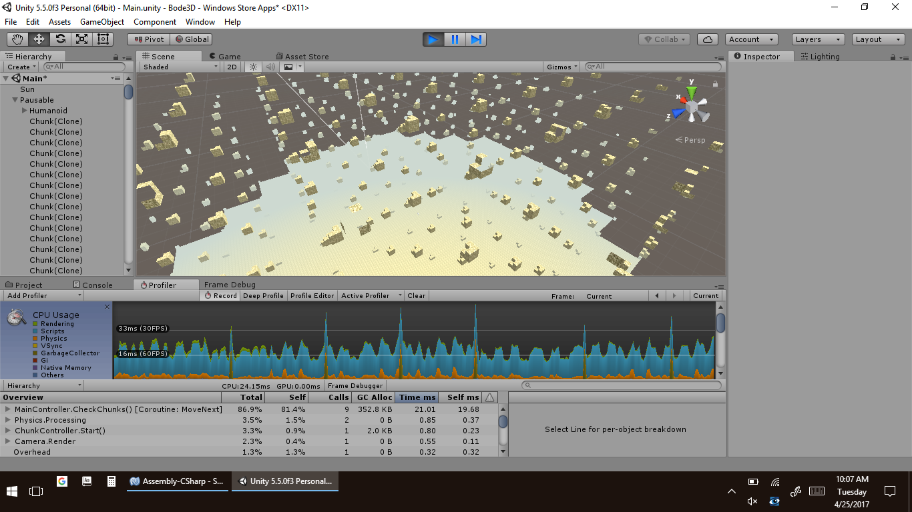Expand the Humanoid hierarchy item

[25, 111]
